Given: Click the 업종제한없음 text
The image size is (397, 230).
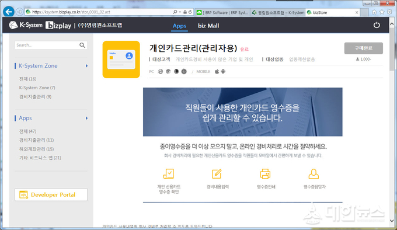Looking at the screenshot, I should tap(302, 60).
